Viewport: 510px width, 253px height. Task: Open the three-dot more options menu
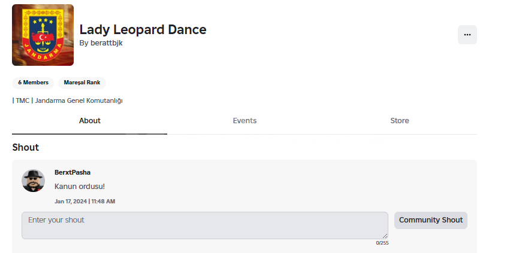click(x=467, y=35)
